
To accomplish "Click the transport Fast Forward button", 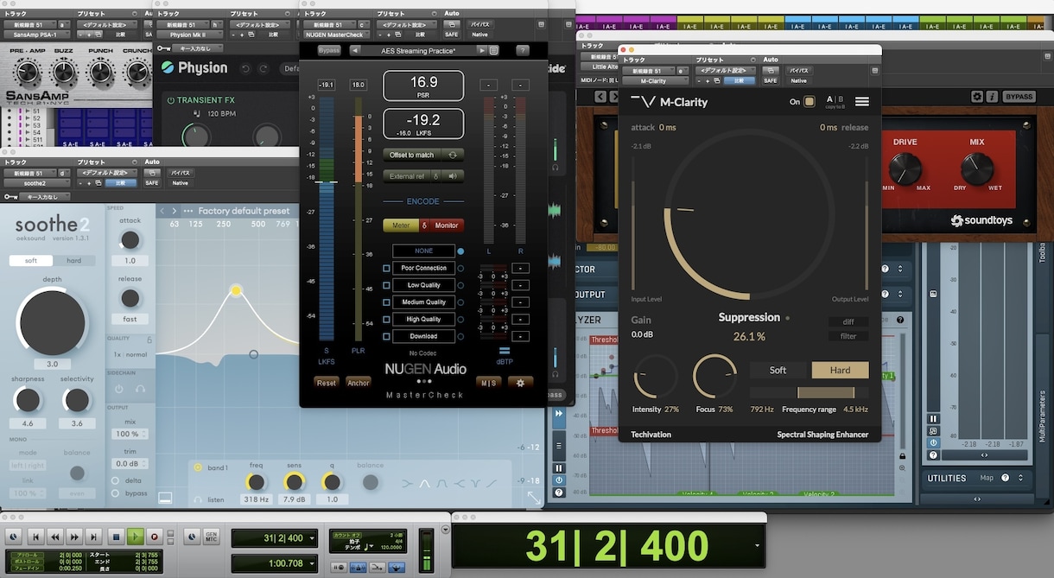I will (75, 537).
